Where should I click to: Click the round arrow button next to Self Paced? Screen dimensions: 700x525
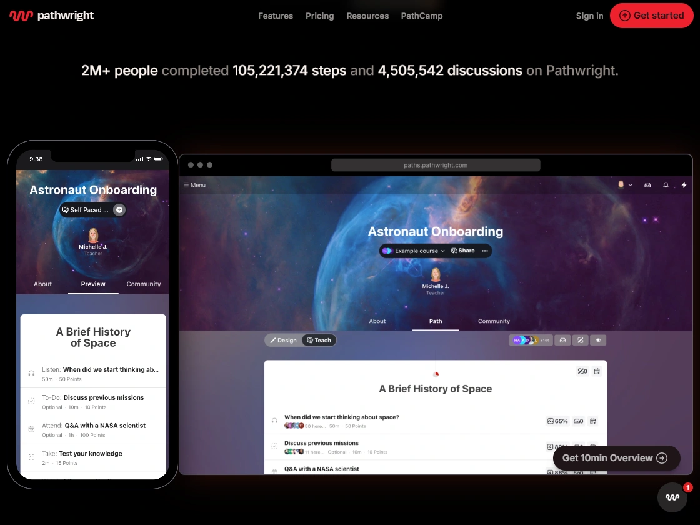[119, 210]
